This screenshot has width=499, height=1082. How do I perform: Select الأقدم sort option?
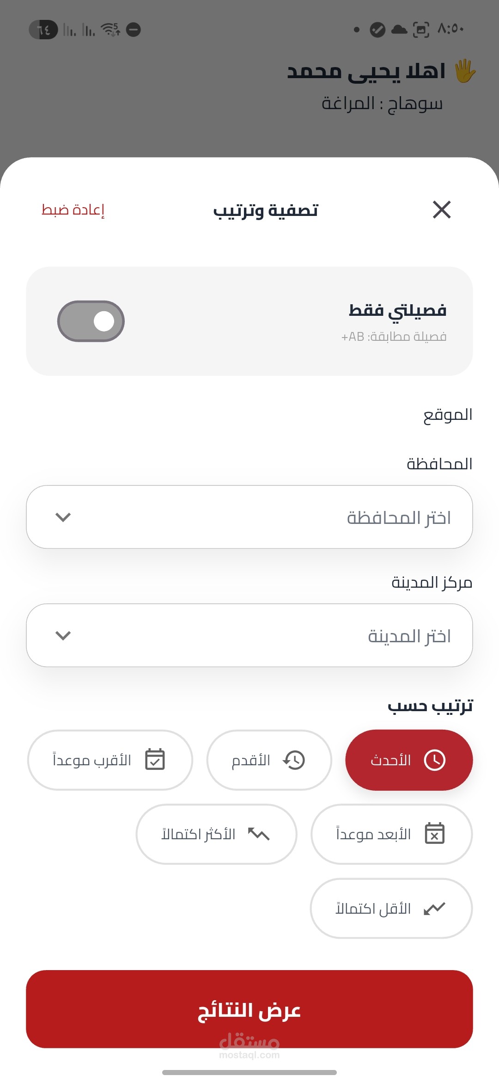[269, 760]
